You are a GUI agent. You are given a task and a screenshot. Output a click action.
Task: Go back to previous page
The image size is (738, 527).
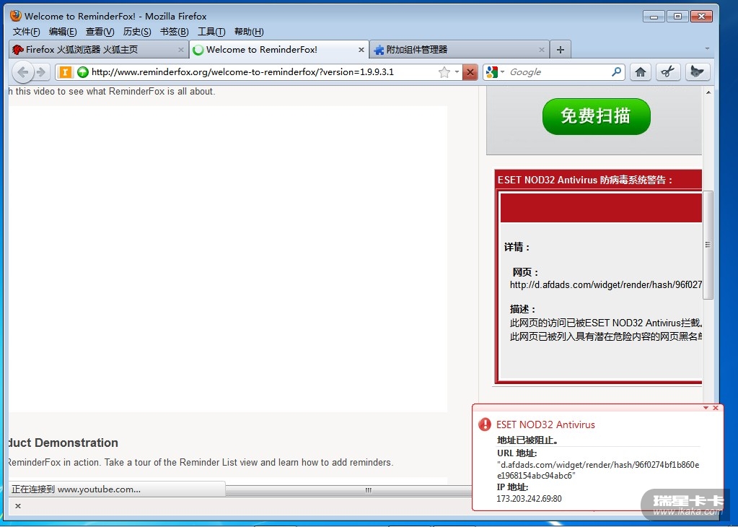(x=22, y=72)
